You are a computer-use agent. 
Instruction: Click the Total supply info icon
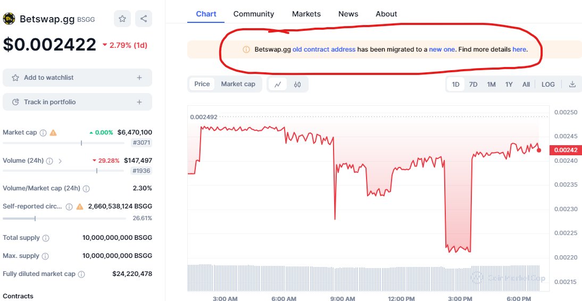46,238
